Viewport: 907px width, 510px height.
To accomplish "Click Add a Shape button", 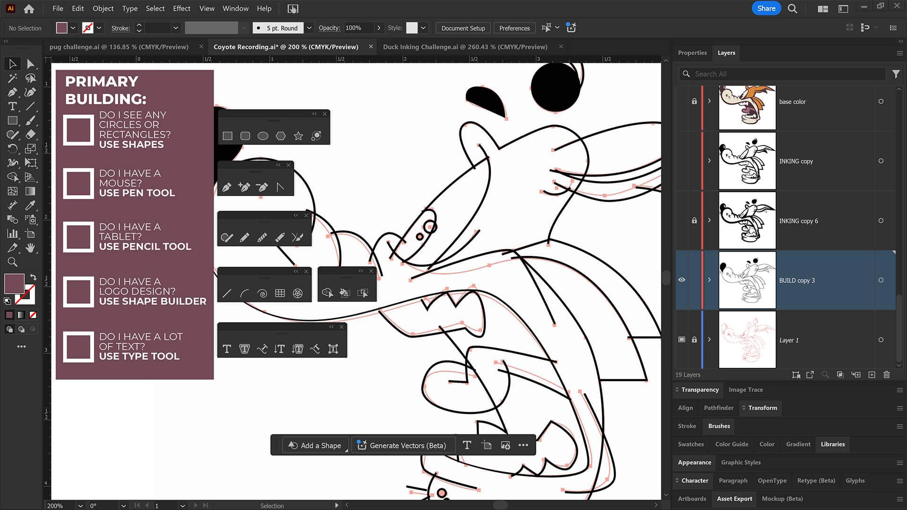I will click(315, 445).
